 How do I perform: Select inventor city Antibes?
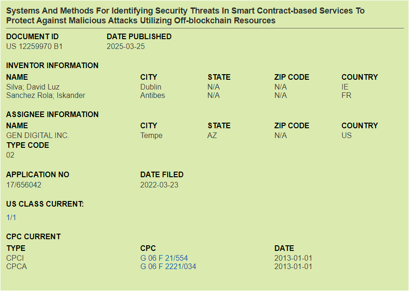tap(151, 95)
